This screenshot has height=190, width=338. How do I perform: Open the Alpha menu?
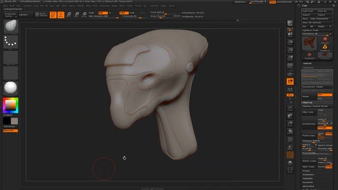click(5, 6)
